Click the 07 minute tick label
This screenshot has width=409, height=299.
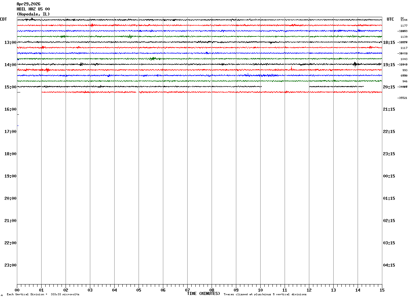tap(187, 290)
